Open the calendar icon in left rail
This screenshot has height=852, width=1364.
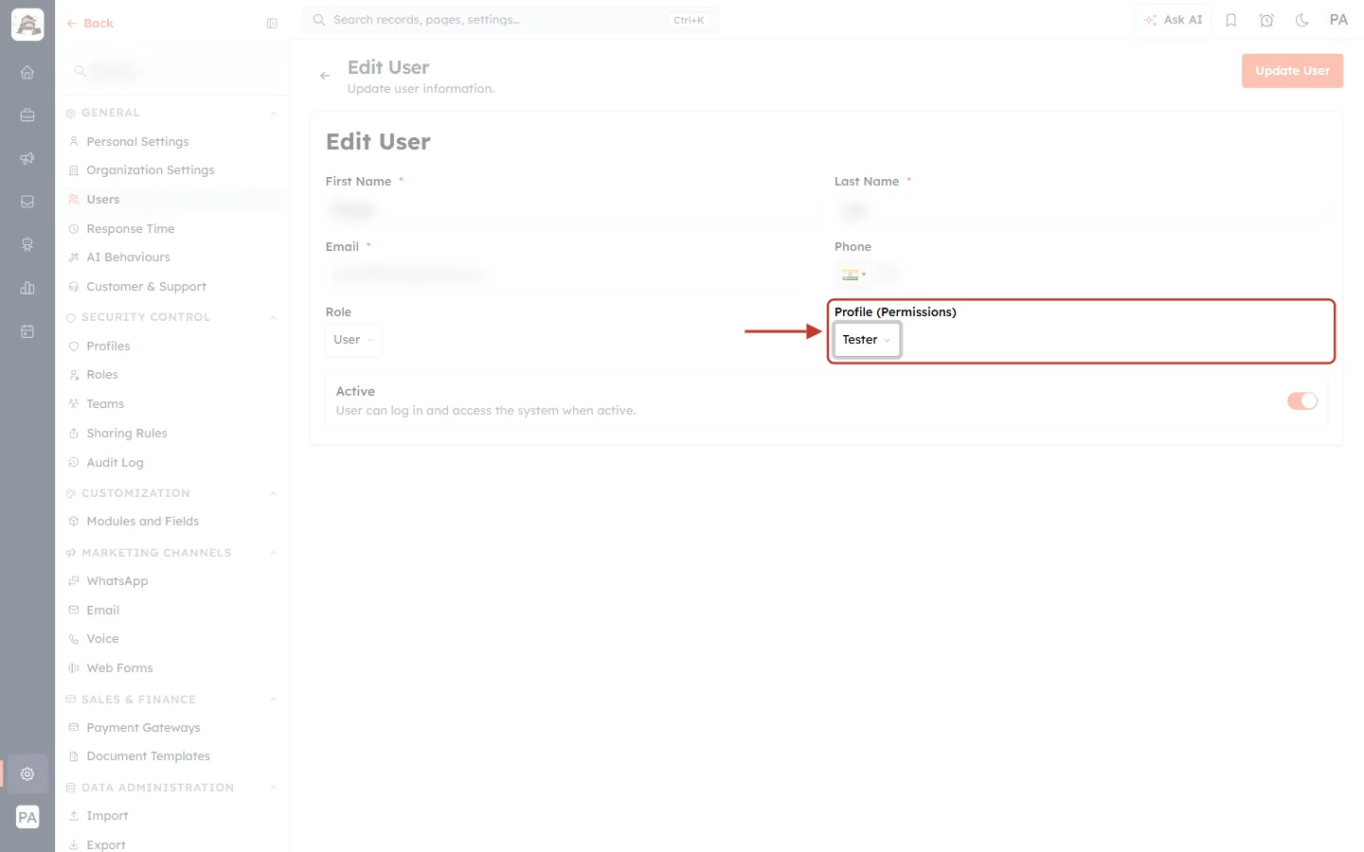27,331
